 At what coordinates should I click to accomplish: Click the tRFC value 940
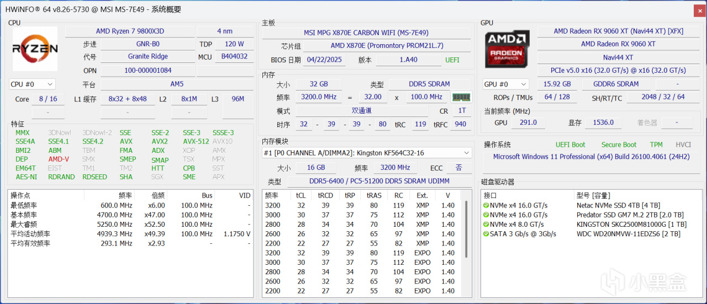(460, 124)
